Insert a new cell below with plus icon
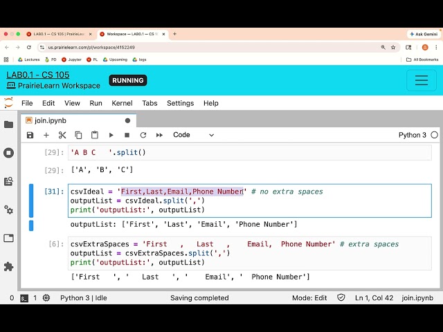 click(46, 135)
